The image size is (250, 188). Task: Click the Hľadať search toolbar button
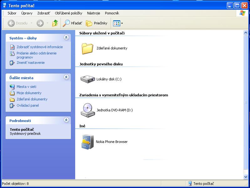point(72,23)
